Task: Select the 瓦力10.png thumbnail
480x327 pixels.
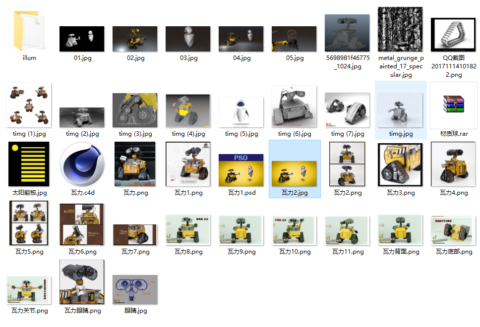Action: (x=294, y=230)
